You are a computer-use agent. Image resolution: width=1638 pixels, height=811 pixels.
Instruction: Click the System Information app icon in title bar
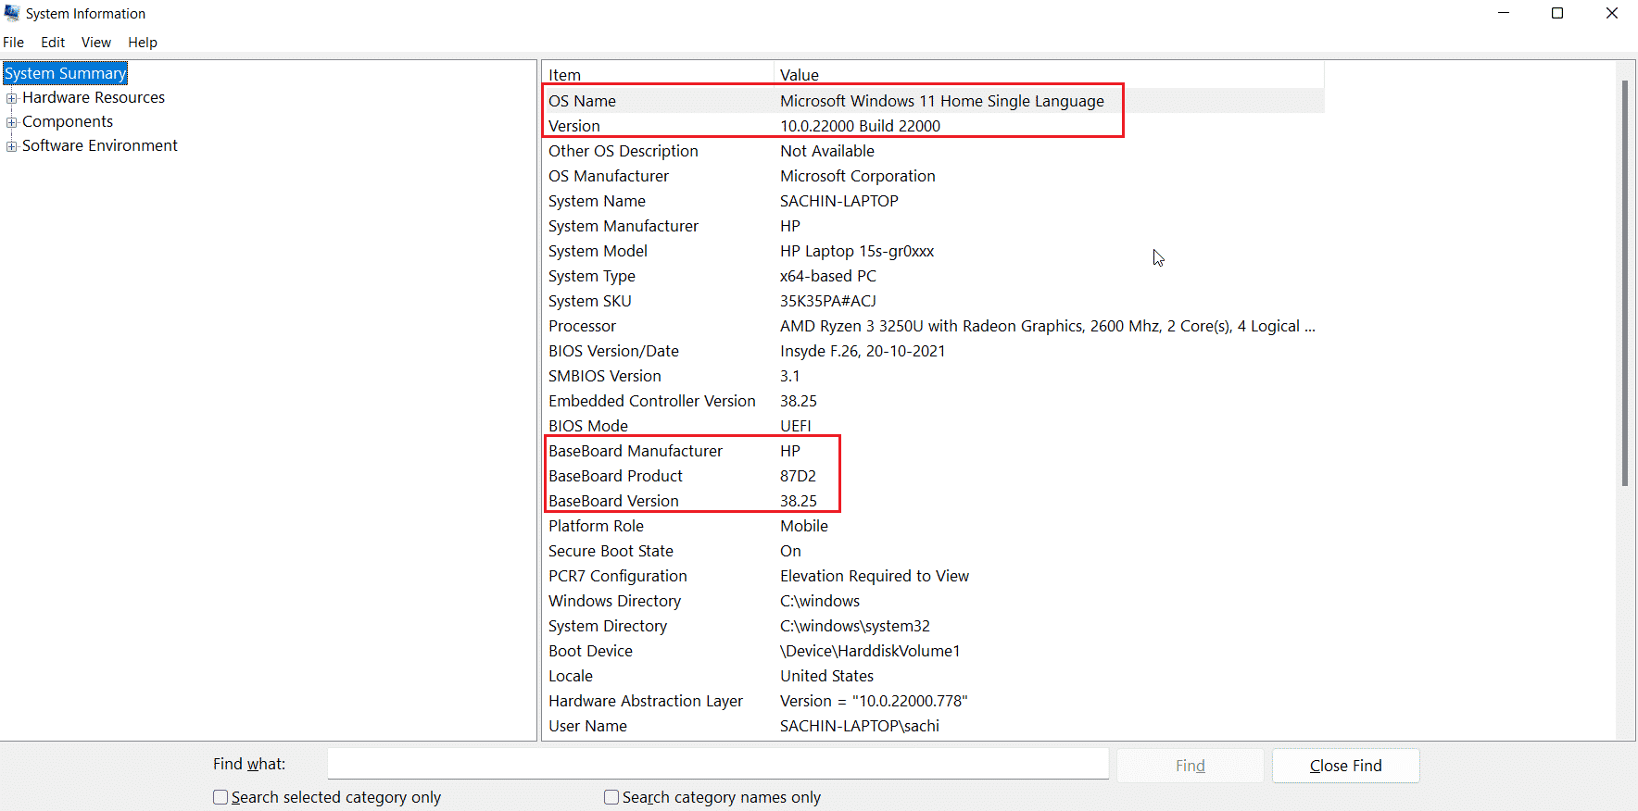(12, 13)
